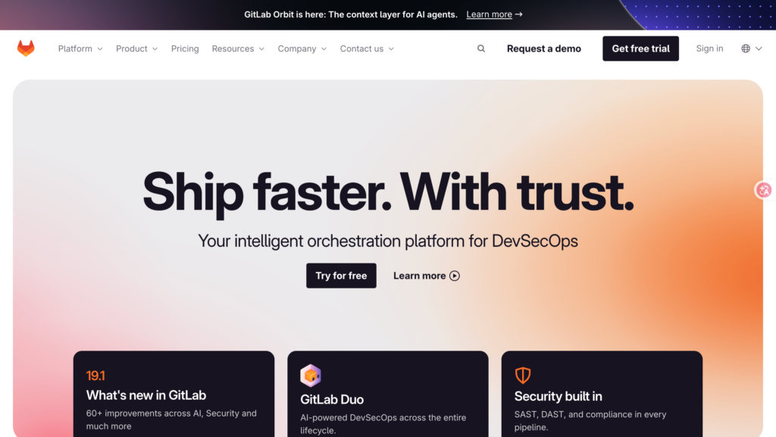Screen dimensions: 776x437
Task: Click the GitLab fox logo
Action: click(26, 48)
